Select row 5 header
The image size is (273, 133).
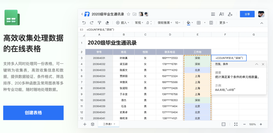pyautogui.click(x=82, y=70)
